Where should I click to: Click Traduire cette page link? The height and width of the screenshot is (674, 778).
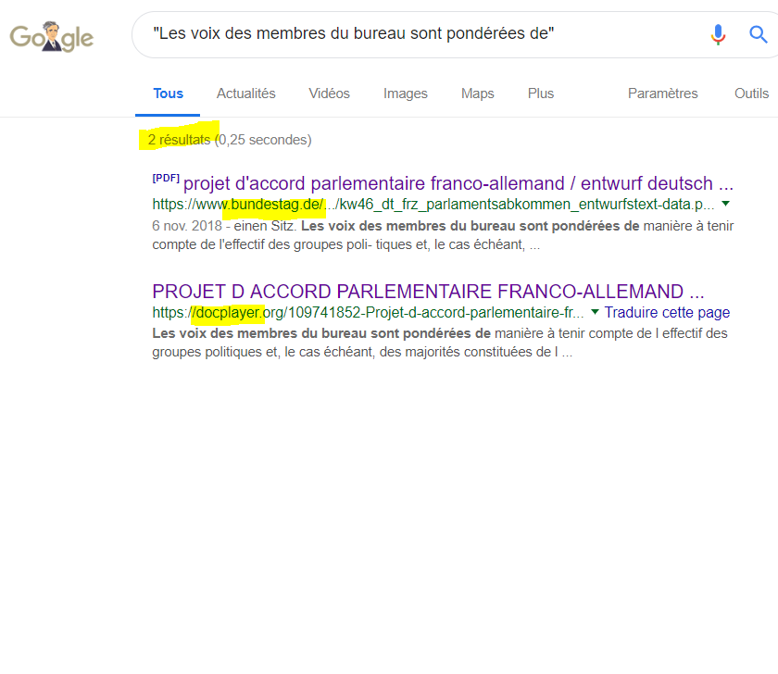(667, 313)
